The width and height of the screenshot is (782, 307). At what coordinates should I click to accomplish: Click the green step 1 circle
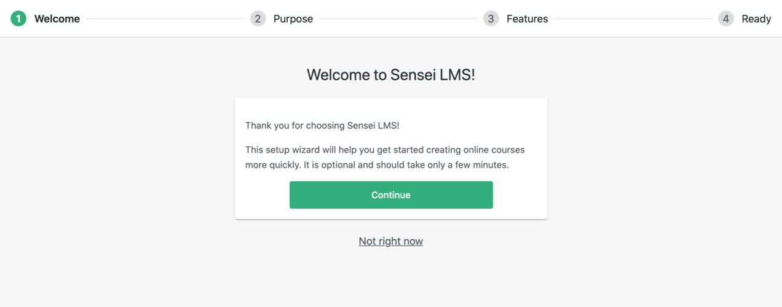pos(18,18)
